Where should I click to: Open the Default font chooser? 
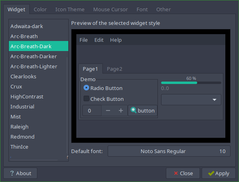coord(169,151)
